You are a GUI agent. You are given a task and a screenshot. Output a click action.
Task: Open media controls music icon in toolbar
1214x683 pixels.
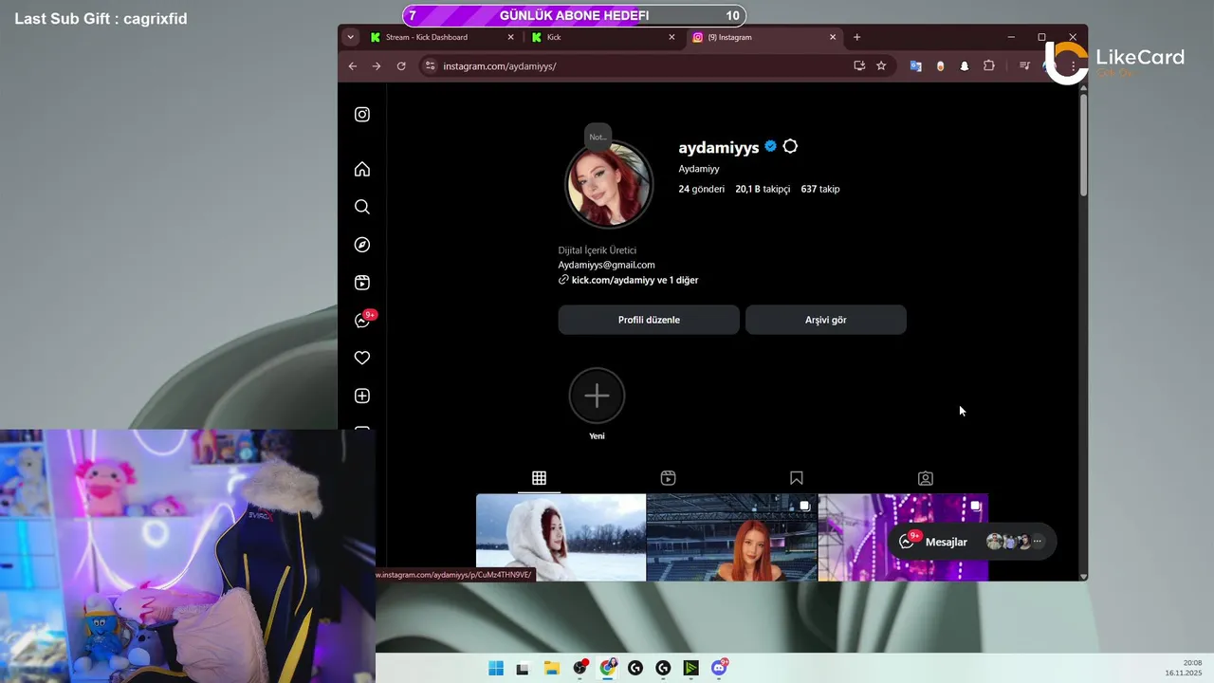[x=1024, y=66]
